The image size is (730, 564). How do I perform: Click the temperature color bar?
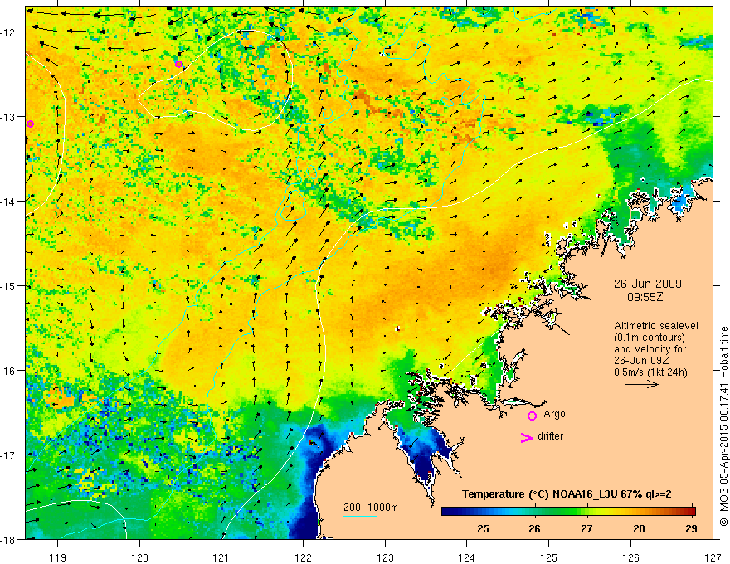568,511
